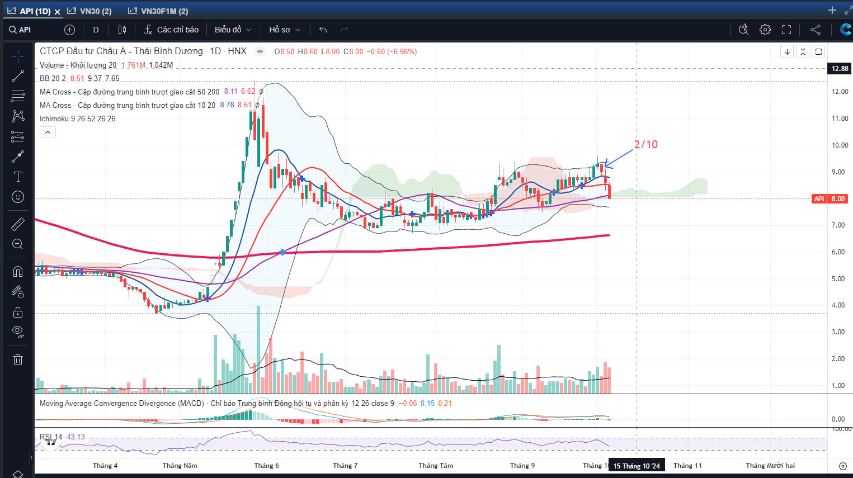Select the MACD indicator legend text
The image size is (853, 478).
(x=216, y=403)
